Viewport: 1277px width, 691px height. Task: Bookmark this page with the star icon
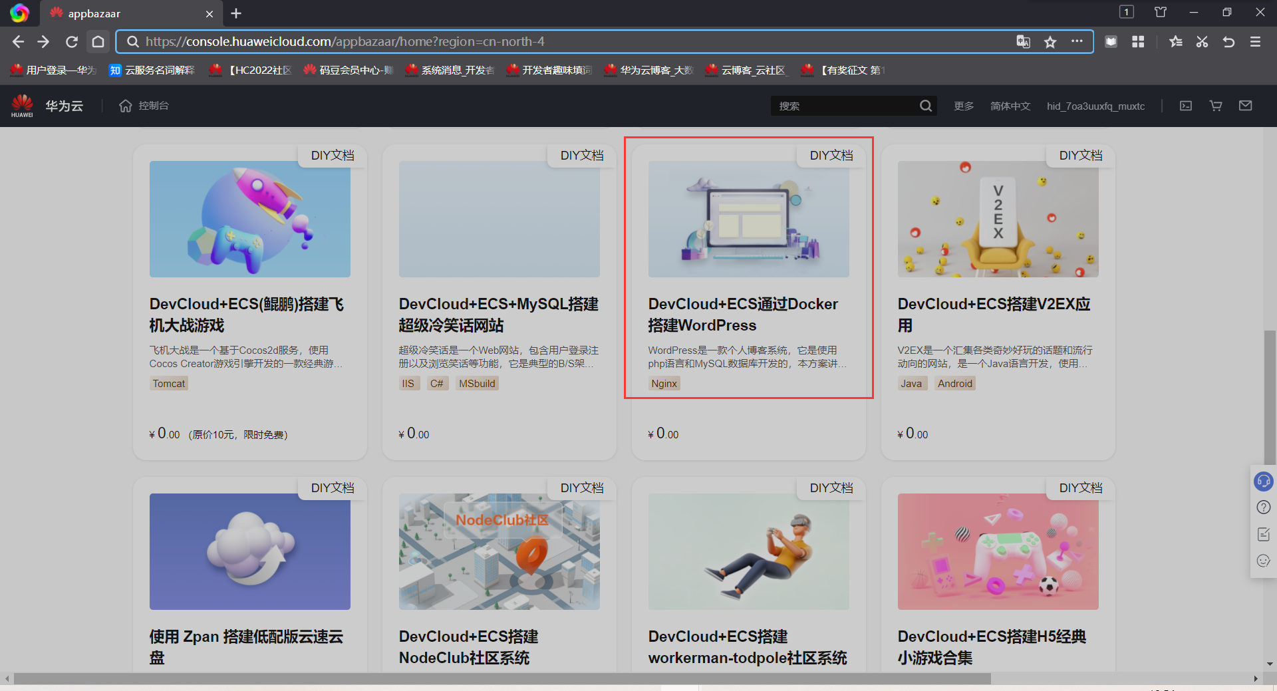click(x=1050, y=42)
